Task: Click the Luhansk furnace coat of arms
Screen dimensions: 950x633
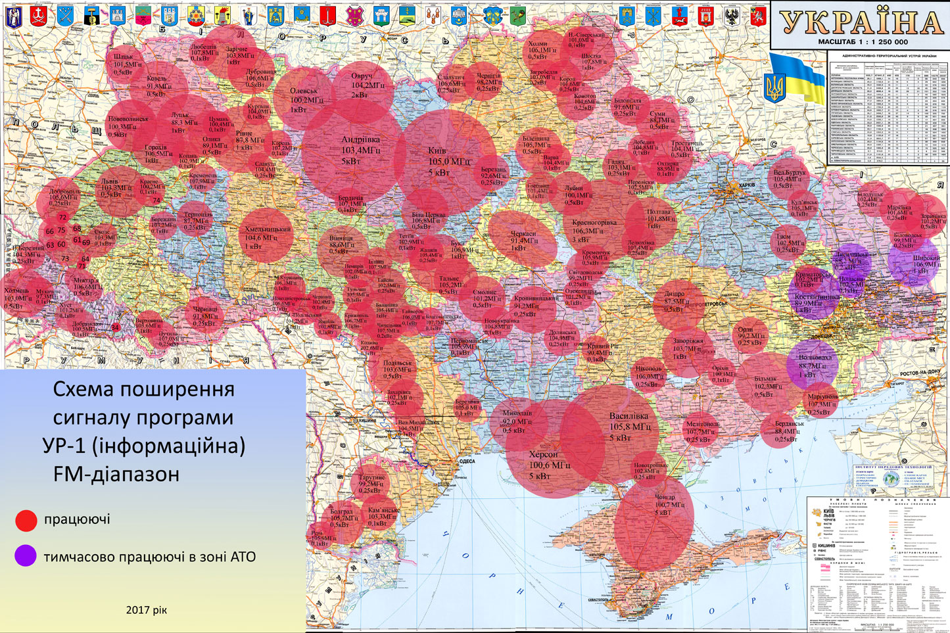Action: [x=222, y=16]
